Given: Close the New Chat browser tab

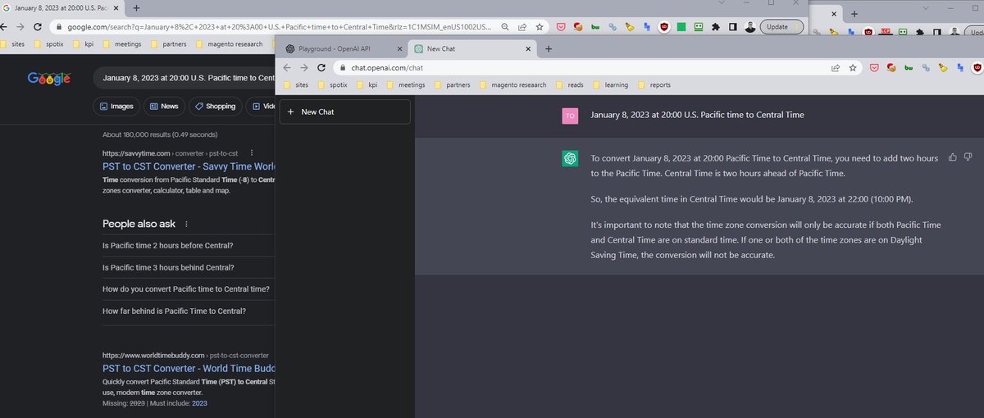Looking at the screenshot, I should 526,49.
